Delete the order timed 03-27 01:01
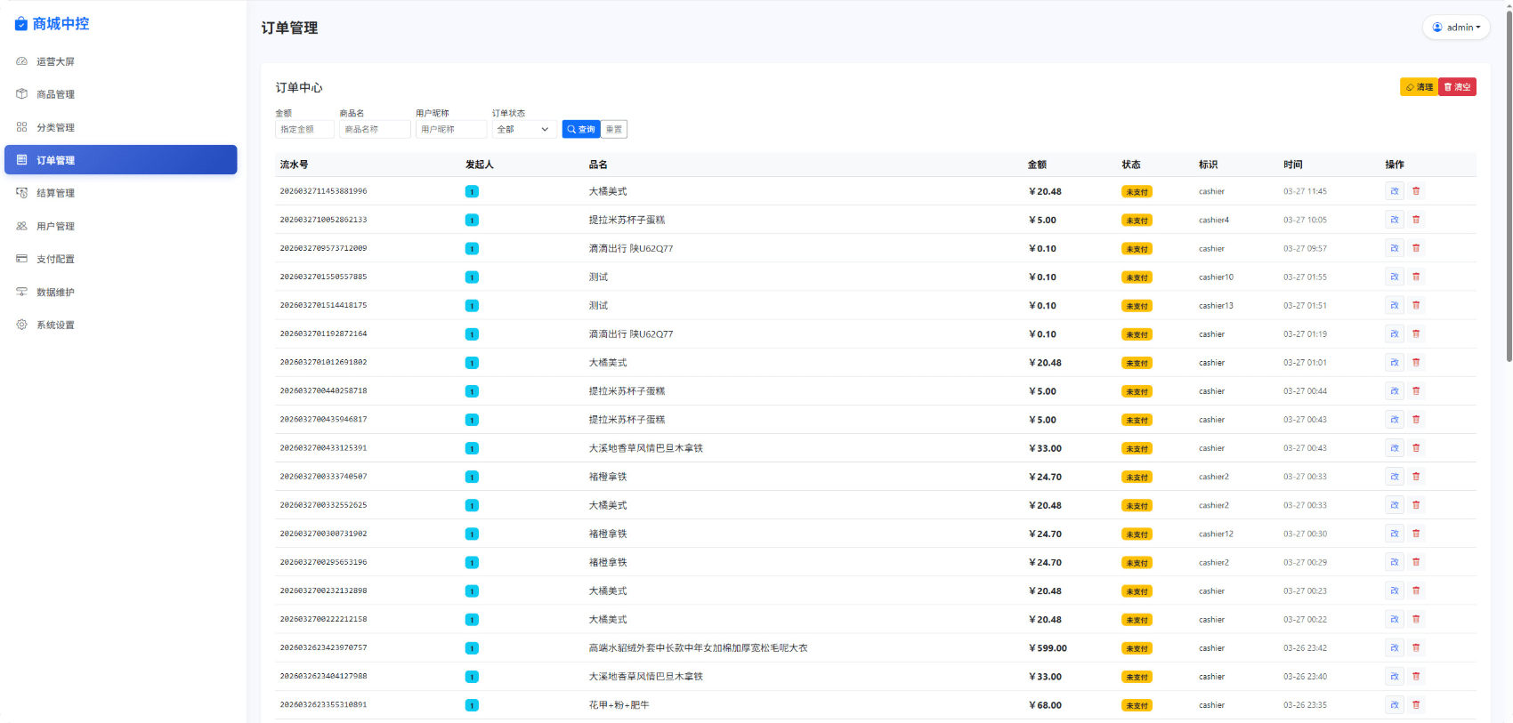Screen dimensions: 1513x723 pos(1416,362)
